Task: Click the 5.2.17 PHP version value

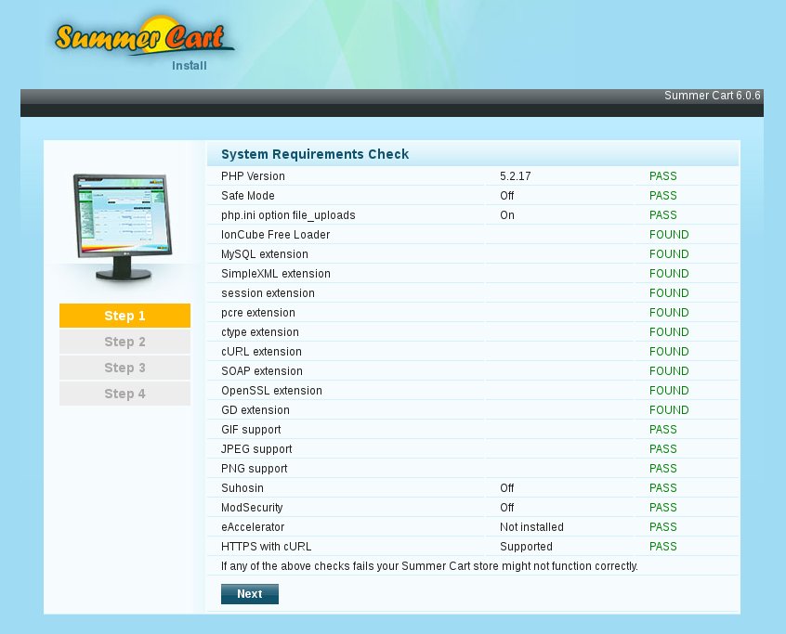Action: (x=516, y=176)
